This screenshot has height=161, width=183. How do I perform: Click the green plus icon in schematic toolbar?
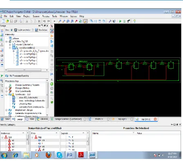[x=52, y=84]
